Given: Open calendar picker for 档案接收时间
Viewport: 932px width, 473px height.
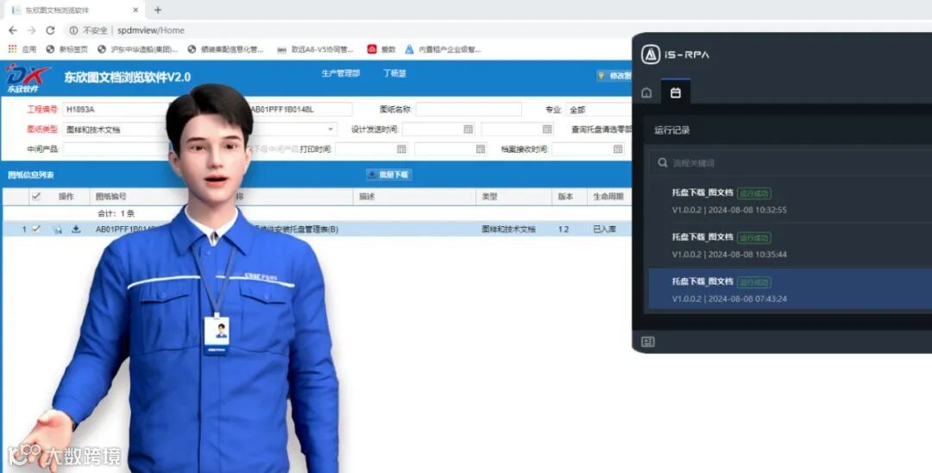Looking at the screenshot, I should [x=618, y=148].
